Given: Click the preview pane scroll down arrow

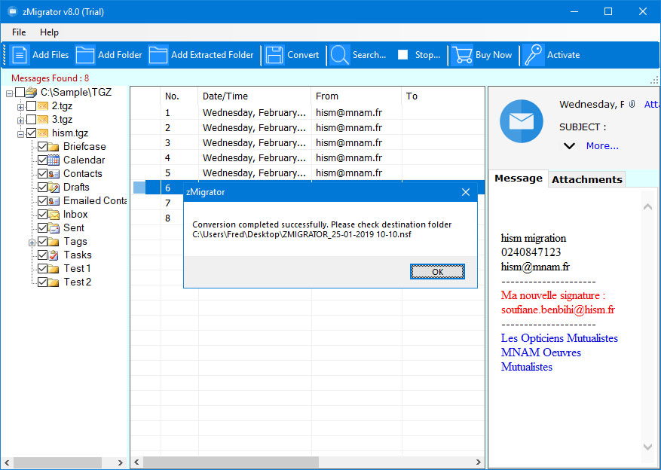Looking at the screenshot, I should (648, 447).
